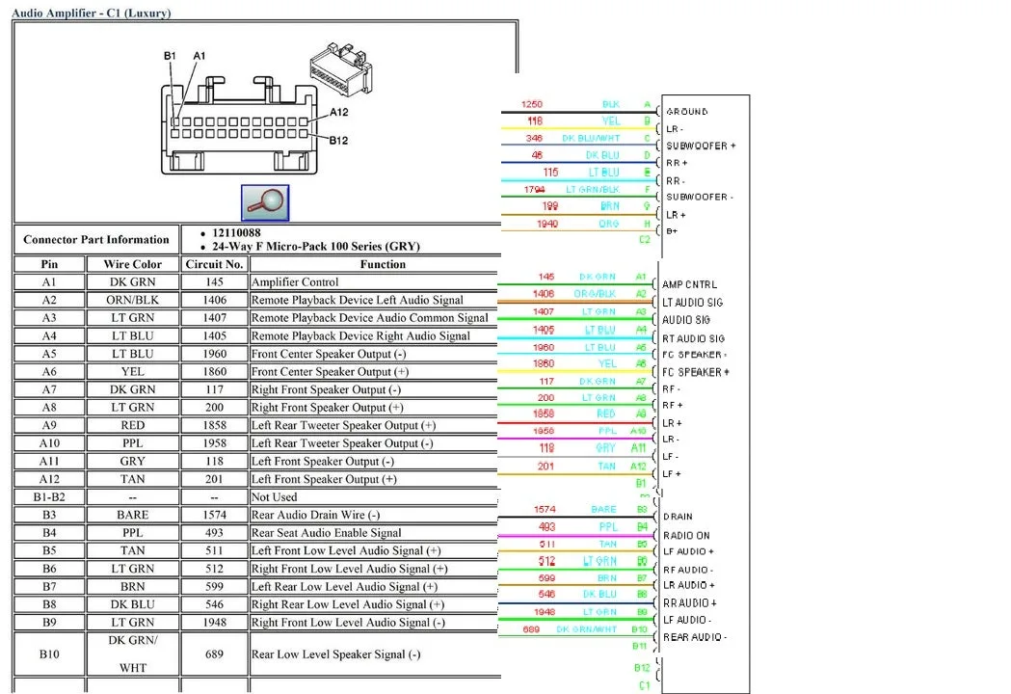Select Remote Playback Device Left Audio Signal
1011x694 pixels.
click(358, 300)
